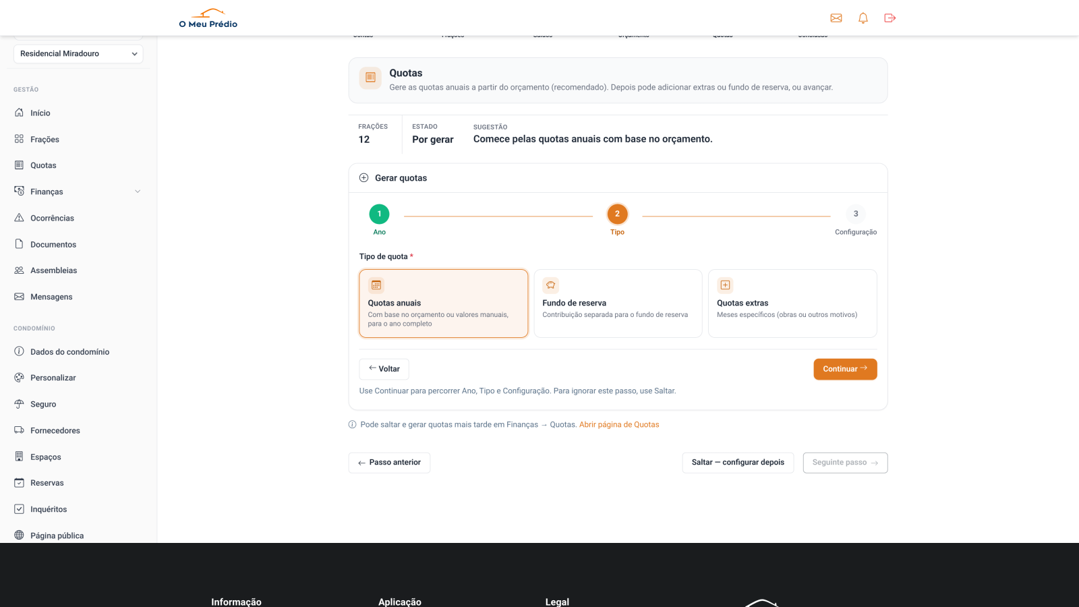Click the Seguro umbrella icon
1079x607 pixels.
[x=19, y=404]
